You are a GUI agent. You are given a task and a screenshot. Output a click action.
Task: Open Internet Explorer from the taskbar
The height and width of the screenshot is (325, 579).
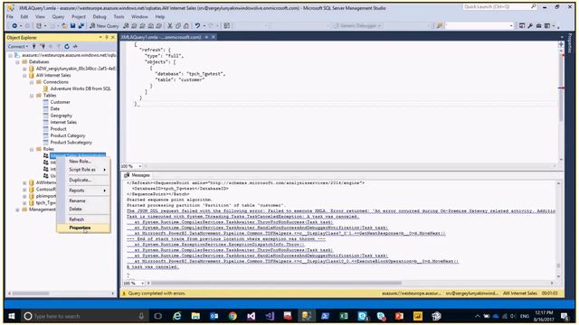coord(177,316)
